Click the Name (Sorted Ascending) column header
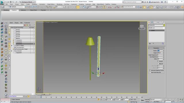 pos(21,27)
